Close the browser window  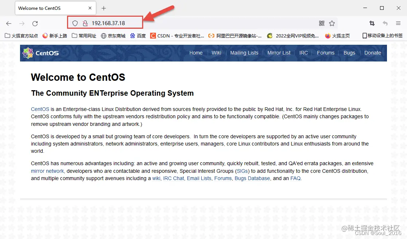click(x=398, y=8)
